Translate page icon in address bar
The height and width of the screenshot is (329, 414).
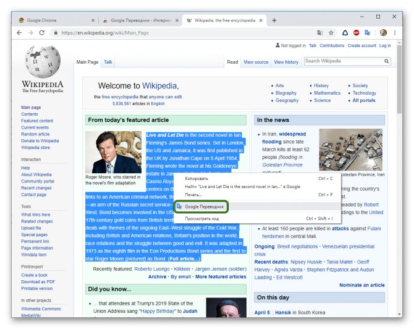click(319, 33)
